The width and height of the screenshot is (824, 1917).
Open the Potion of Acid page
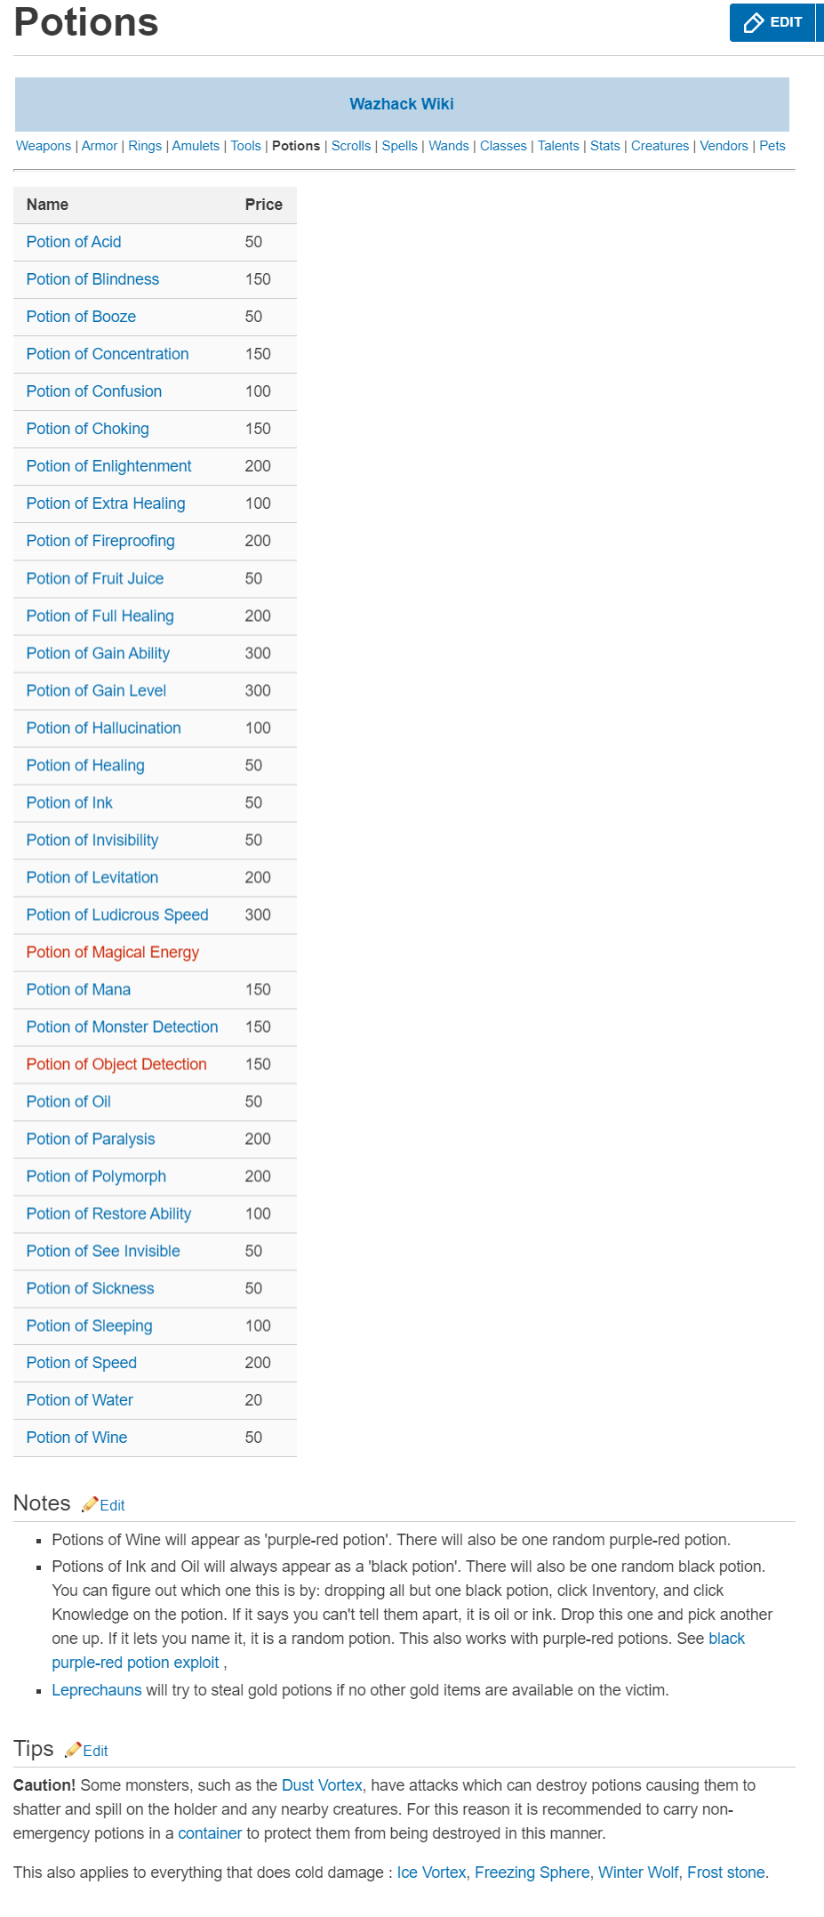click(x=74, y=242)
